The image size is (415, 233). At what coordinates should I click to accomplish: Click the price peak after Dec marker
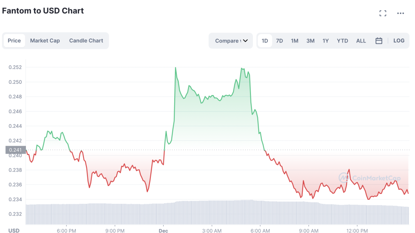click(175, 68)
